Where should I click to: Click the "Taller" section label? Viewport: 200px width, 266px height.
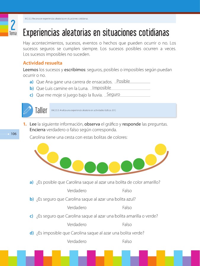[x=41, y=111]
